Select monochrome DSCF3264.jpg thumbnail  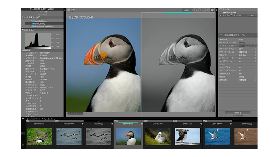98,137
